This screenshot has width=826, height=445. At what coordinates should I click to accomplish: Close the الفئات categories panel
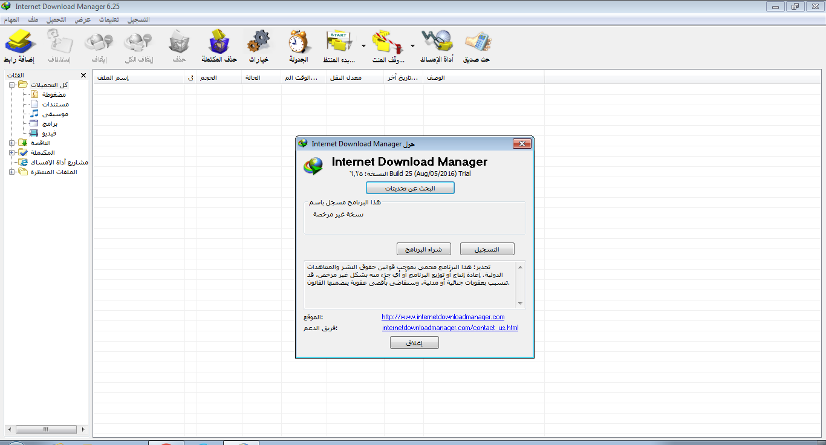83,75
